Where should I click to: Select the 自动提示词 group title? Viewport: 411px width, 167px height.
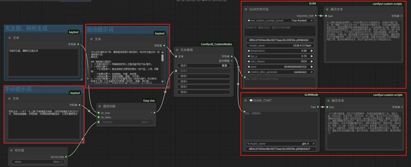(100, 30)
